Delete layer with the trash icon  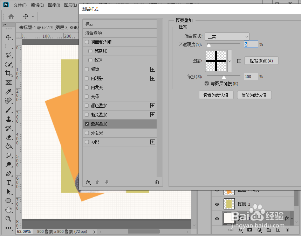(x=287, y=230)
